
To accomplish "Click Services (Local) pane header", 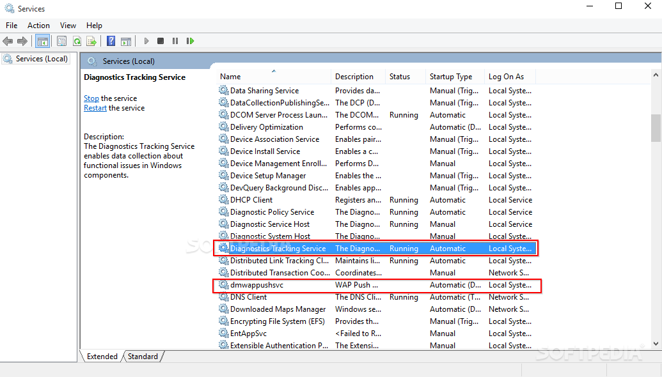I will [129, 61].
